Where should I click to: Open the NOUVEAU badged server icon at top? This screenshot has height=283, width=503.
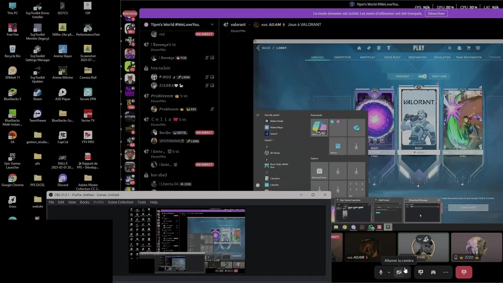(130, 16)
